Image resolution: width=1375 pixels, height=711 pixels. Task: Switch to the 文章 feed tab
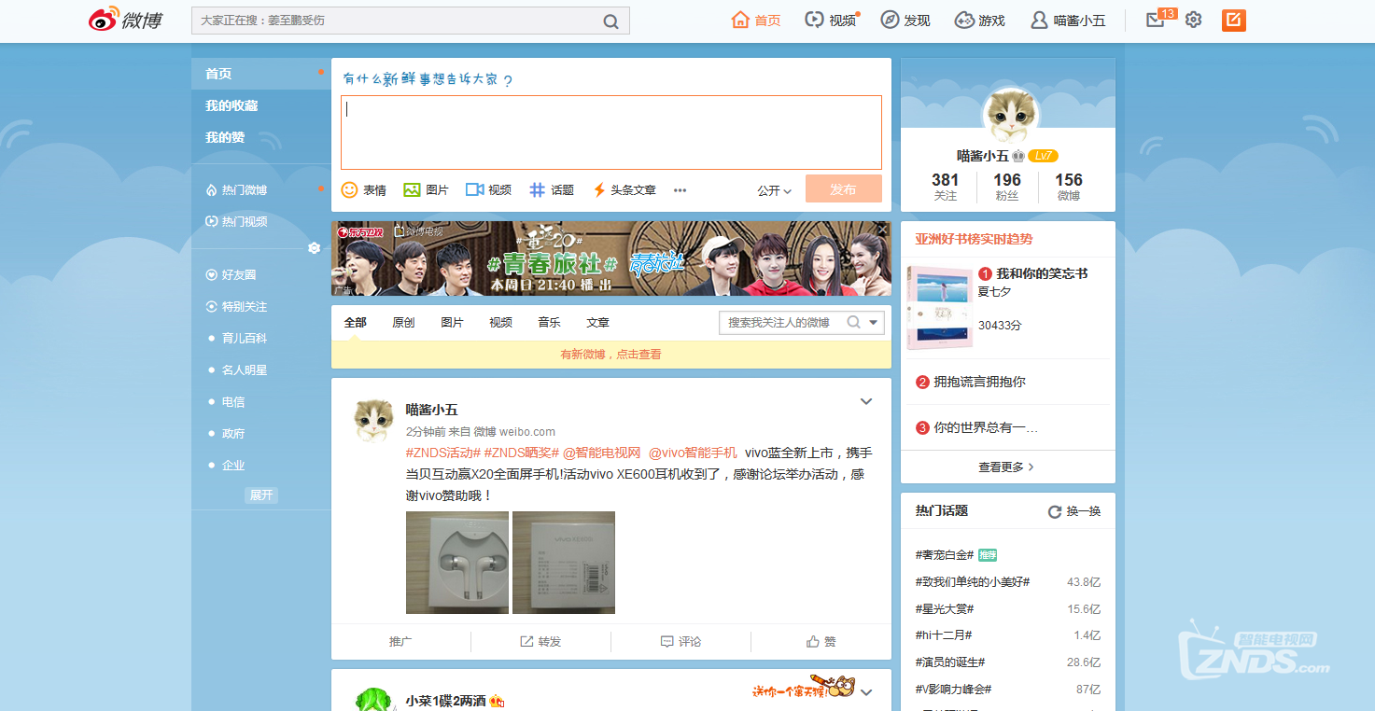tap(597, 323)
